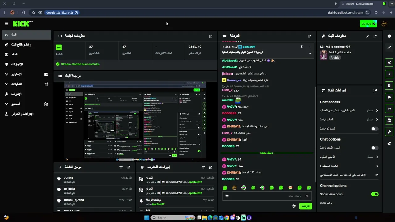Select the Stream item in left sidebar
This screenshot has height=222, width=395.
point(26,35)
